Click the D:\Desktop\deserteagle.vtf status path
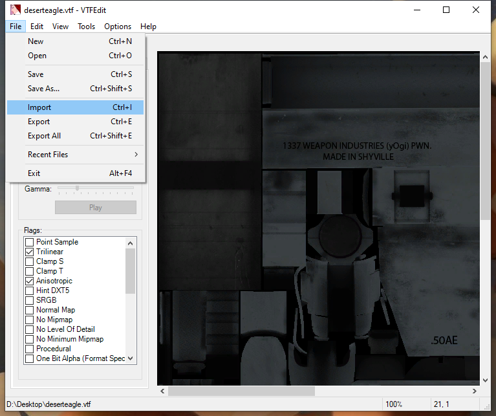Viewport: 496px width, 416px height. [49, 404]
